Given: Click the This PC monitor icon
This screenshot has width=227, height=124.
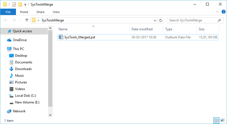Looking at the screenshot, I should pyautogui.click(x=9, y=49).
